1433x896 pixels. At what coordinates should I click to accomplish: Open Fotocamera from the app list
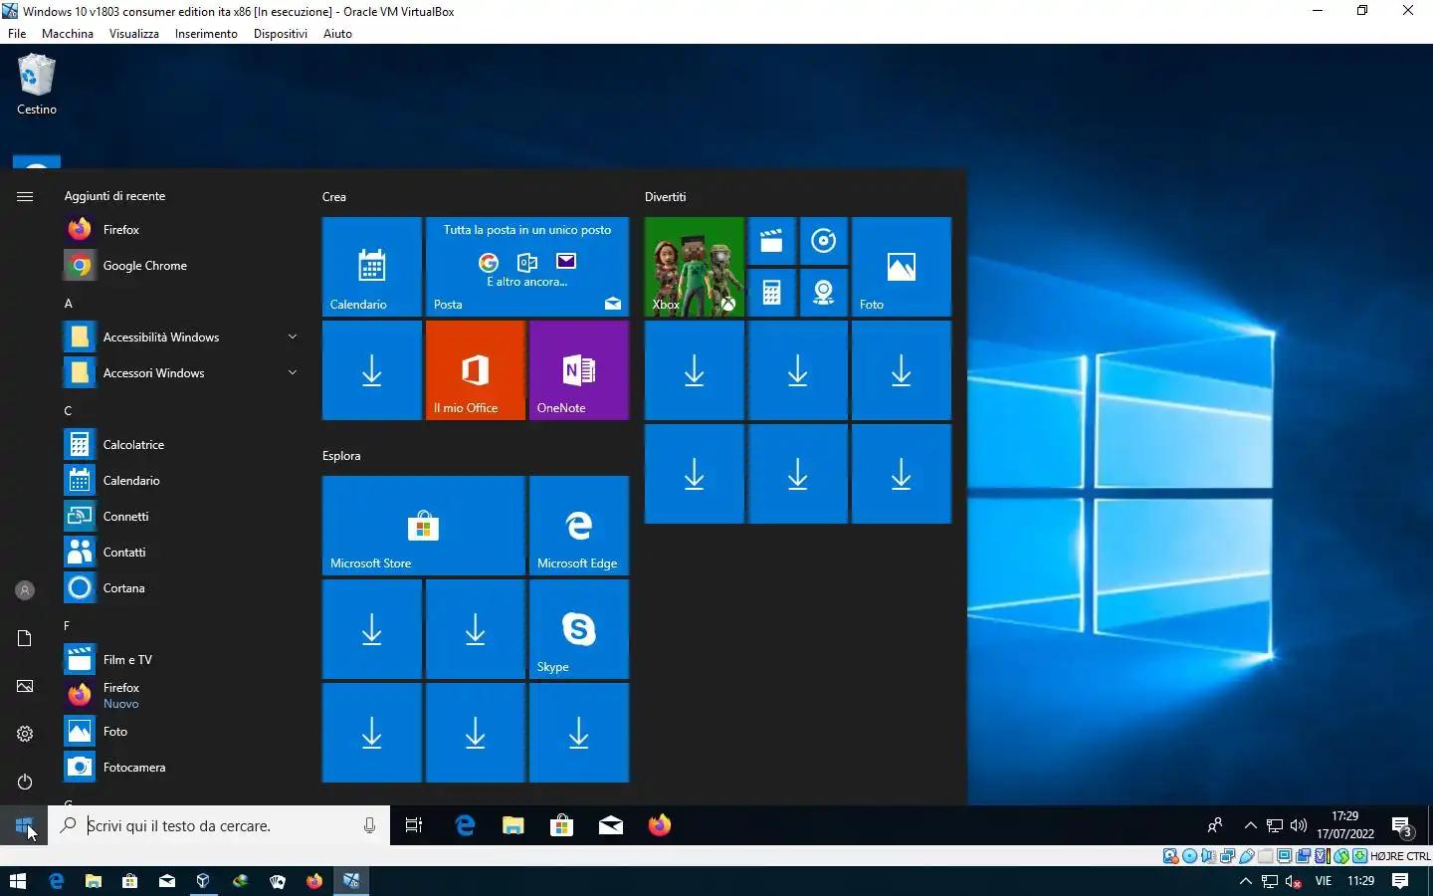179,768
